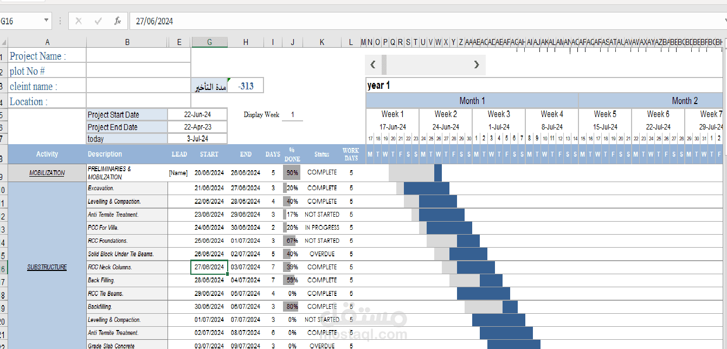The width and height of the screenshot is (727, 349).
Task: Click the blue Gantt bar for Excavation row
Action: click(x=427, y=188)
